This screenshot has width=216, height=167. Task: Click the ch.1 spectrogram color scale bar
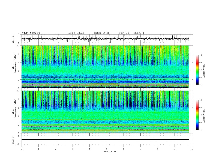[x=197, y=70]
